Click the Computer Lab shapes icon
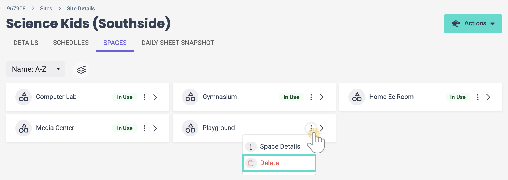Screen dimensions: 508x180 point(24,97)
